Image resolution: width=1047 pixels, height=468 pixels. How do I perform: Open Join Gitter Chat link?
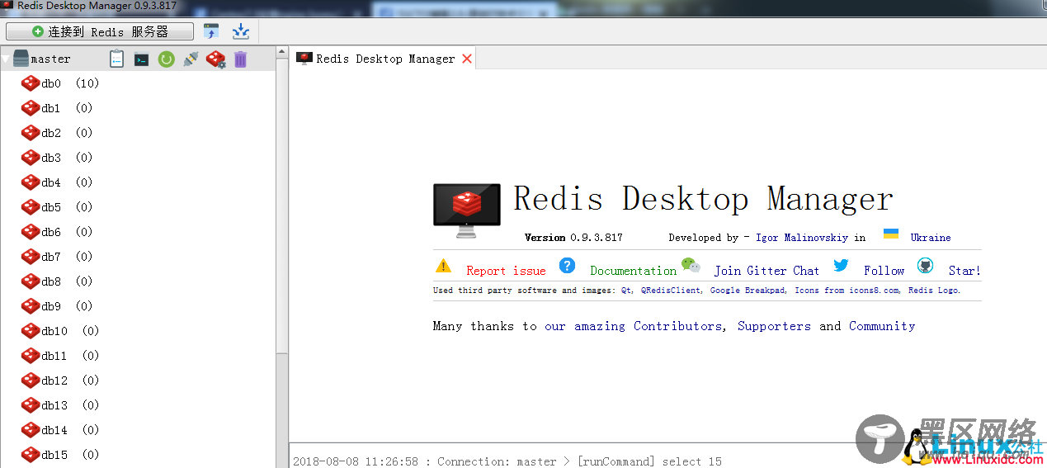point(766,271)
